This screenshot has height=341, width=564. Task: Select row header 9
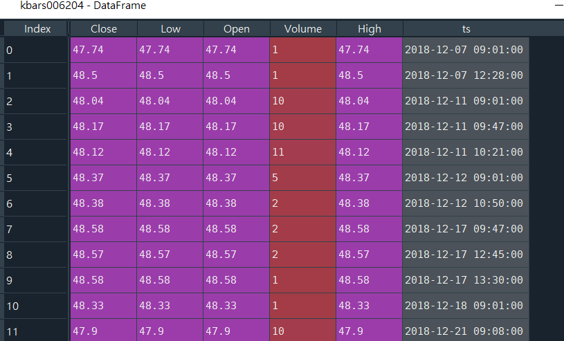point(35,280)
